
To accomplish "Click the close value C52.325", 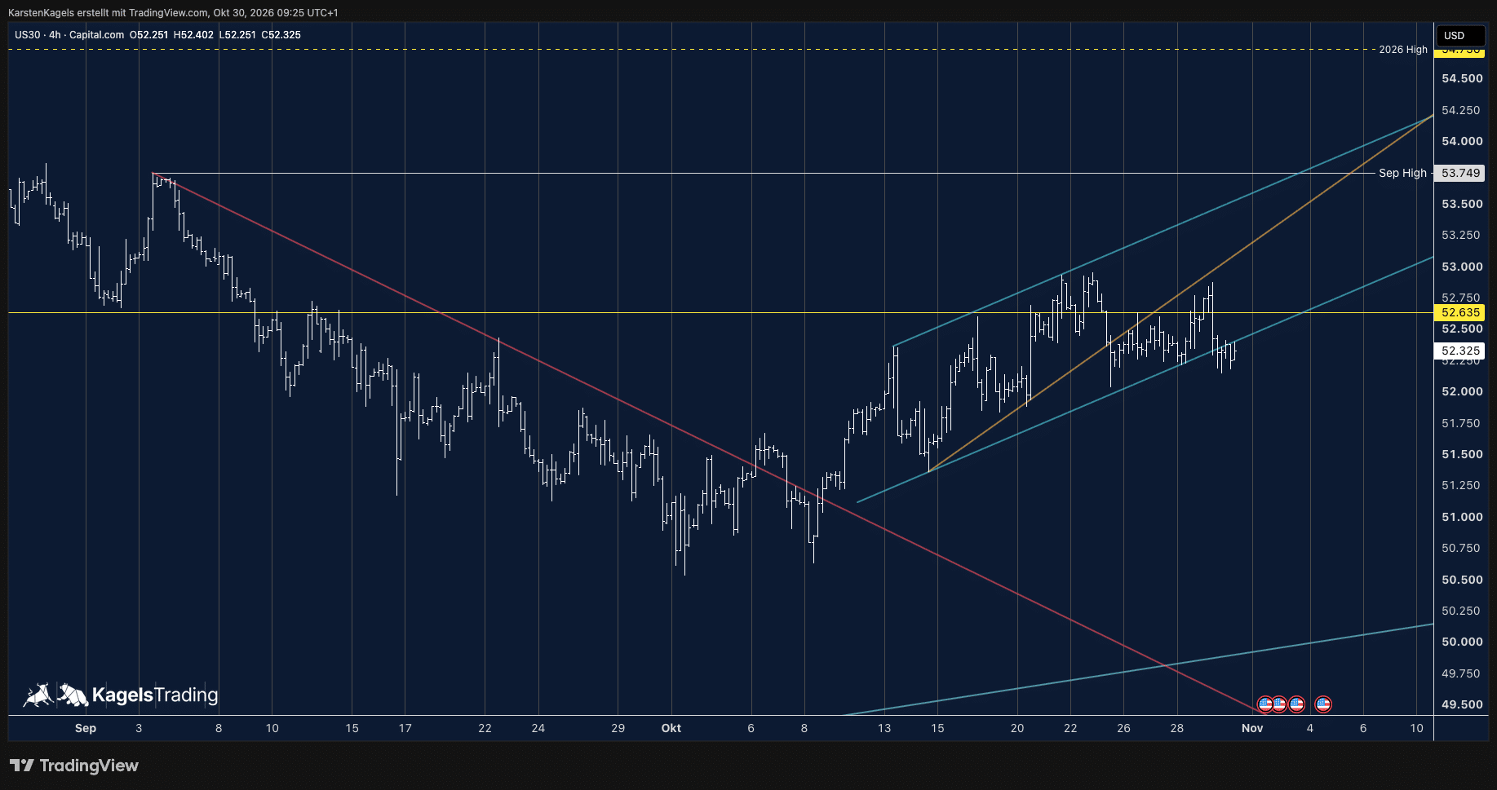I will (x=281, y=35).
